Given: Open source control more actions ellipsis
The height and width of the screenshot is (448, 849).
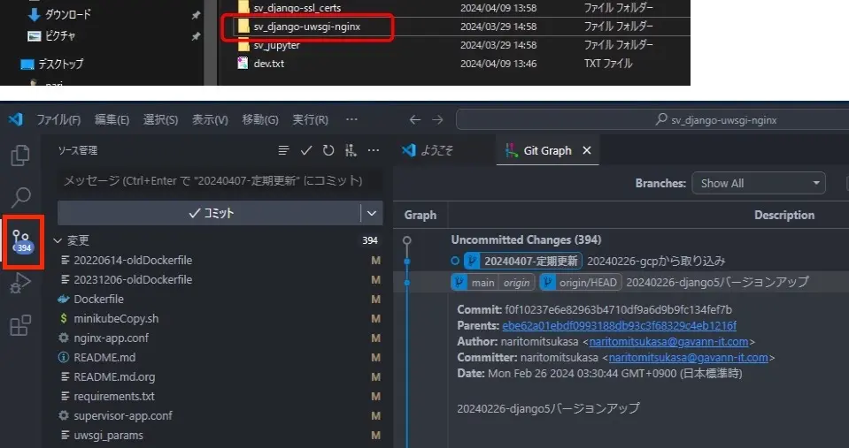Looking at the screenshot, I should [x=374, y=151].
